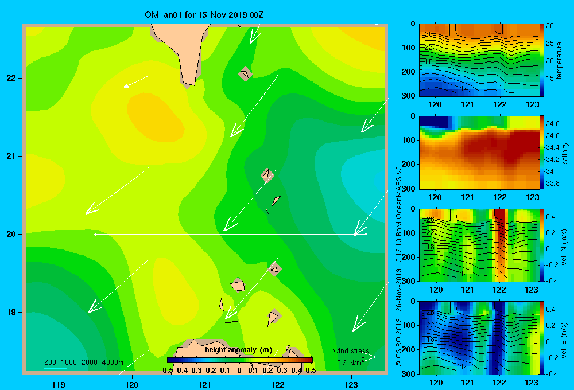
Task: Click the yellow high-anomaly area west of Taiwan's tip
Action: [156, 117]
